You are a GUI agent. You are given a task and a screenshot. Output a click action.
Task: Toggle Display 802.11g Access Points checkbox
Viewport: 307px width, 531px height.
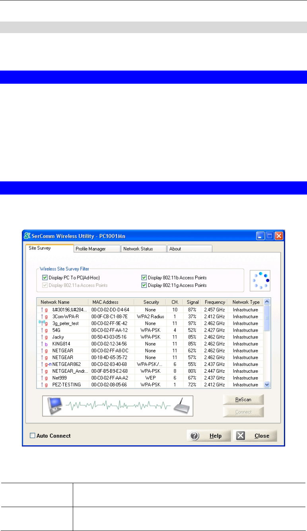144,285
